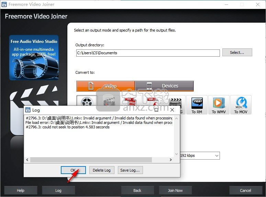Image resolution: width=266 pixels, height=197 pixels.
Task: Click the log vertical scrollbar up arrow
Action: (176, 118)
